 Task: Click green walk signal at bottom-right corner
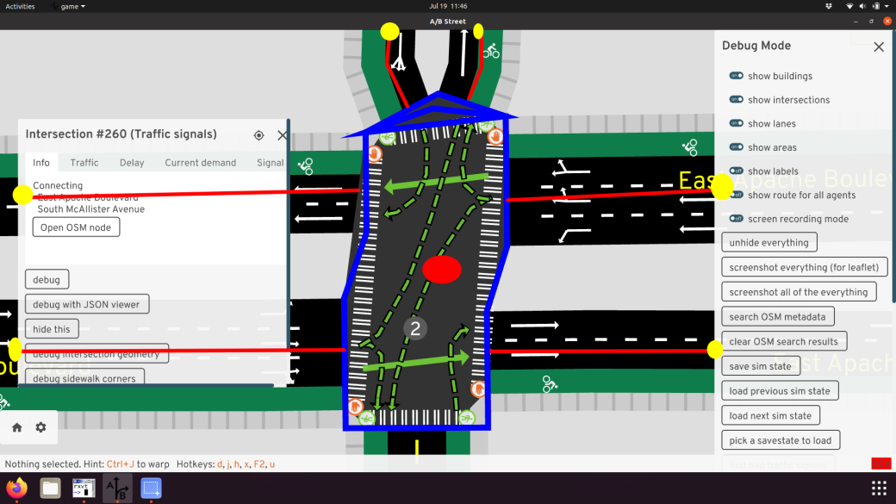coord(467,418)
